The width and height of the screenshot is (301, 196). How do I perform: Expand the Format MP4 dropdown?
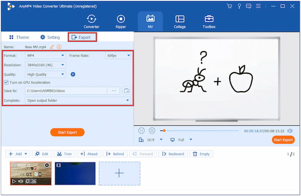45,56
